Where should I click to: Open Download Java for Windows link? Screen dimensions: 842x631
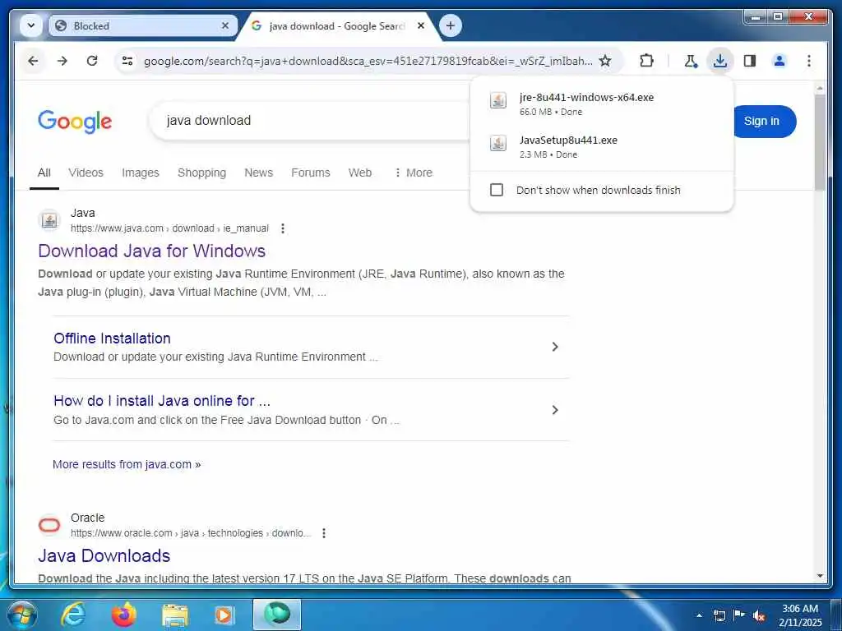tap(152, 251)
